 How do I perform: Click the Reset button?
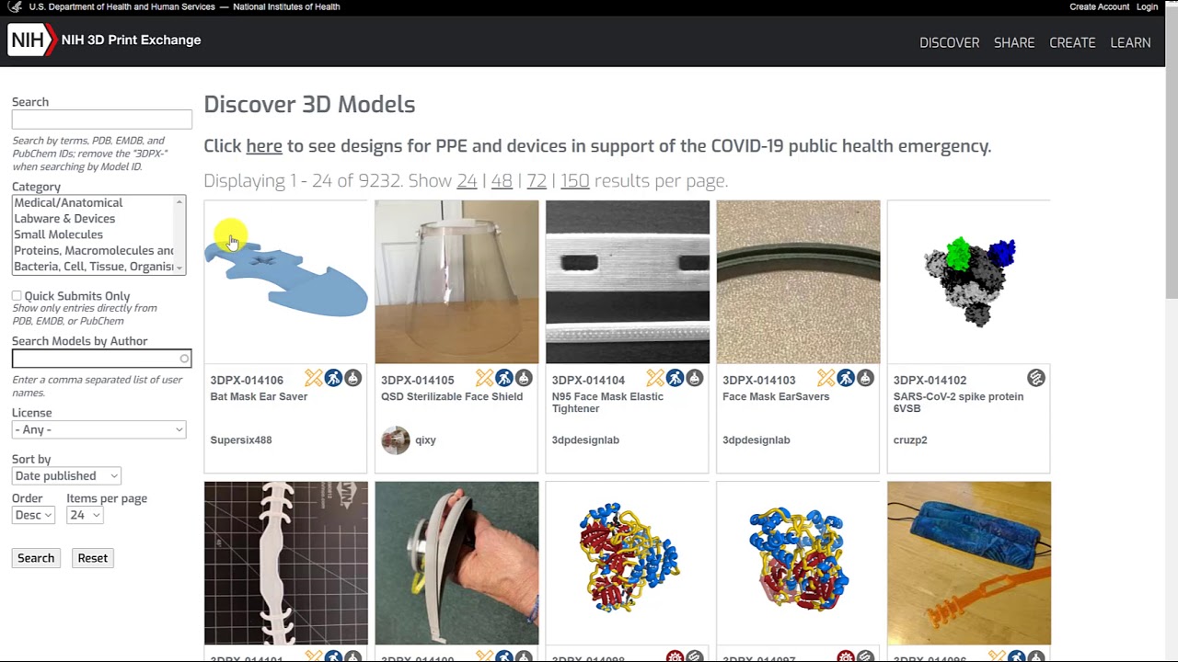[92, 558]
